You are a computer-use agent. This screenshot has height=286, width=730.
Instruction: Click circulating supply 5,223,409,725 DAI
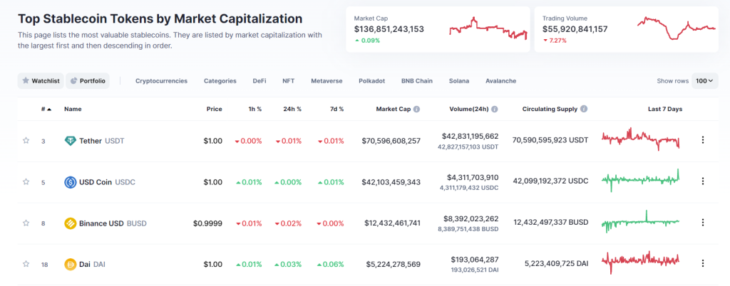point(556,264)
